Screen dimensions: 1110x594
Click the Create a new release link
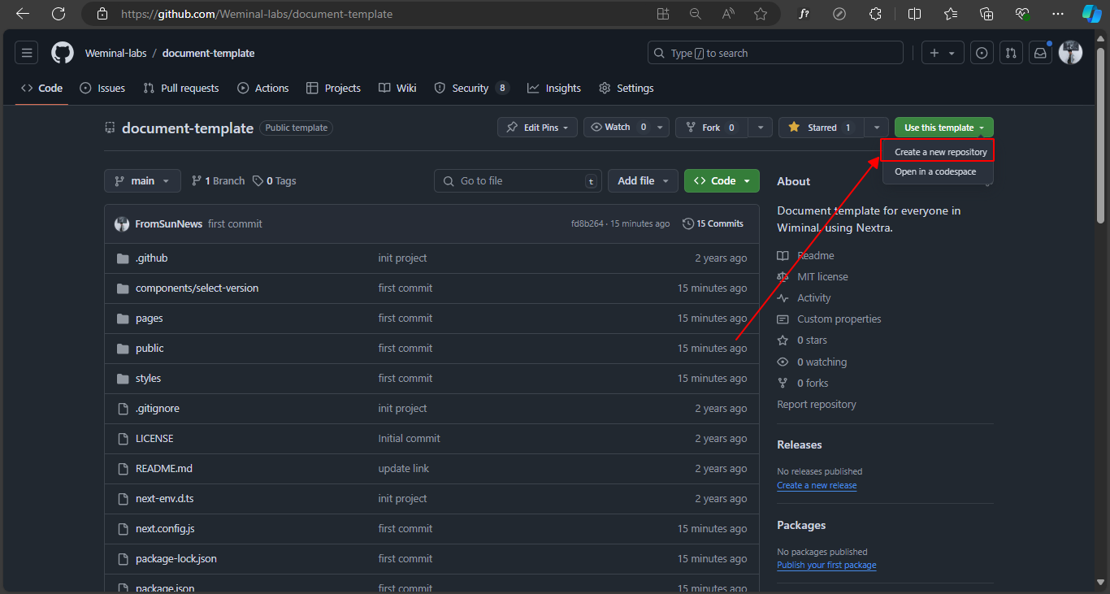(x=817, y=485)
